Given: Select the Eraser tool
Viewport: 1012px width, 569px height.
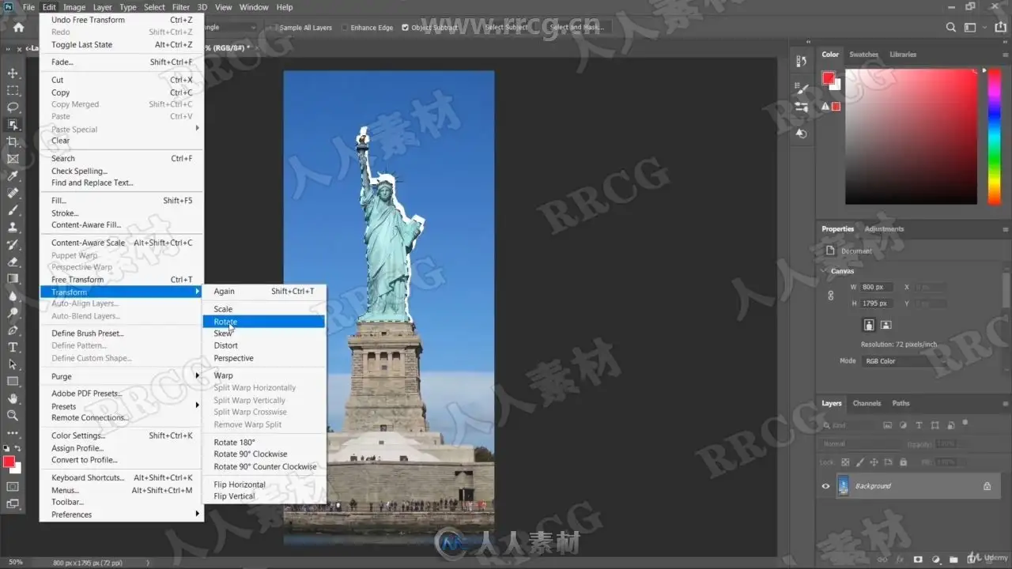Looking at the screenshot, I should click(13, 262).
